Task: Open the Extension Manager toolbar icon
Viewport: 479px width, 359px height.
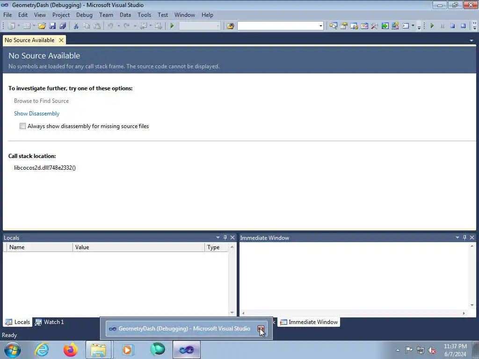Action: click(x=395, y=26)
